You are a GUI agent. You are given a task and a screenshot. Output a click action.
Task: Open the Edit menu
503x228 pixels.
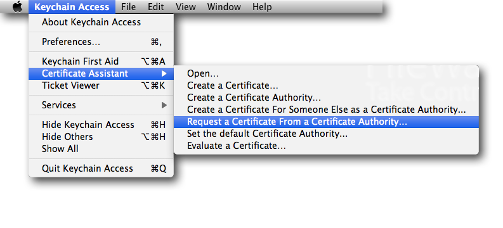(156, 7)
